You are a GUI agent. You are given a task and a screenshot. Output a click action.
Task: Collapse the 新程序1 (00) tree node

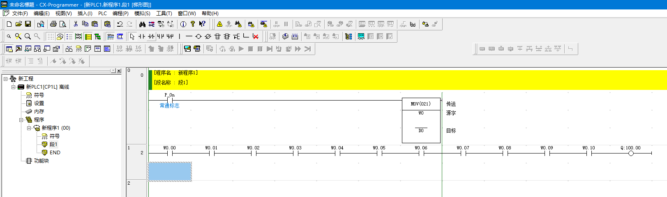point(29,128)
